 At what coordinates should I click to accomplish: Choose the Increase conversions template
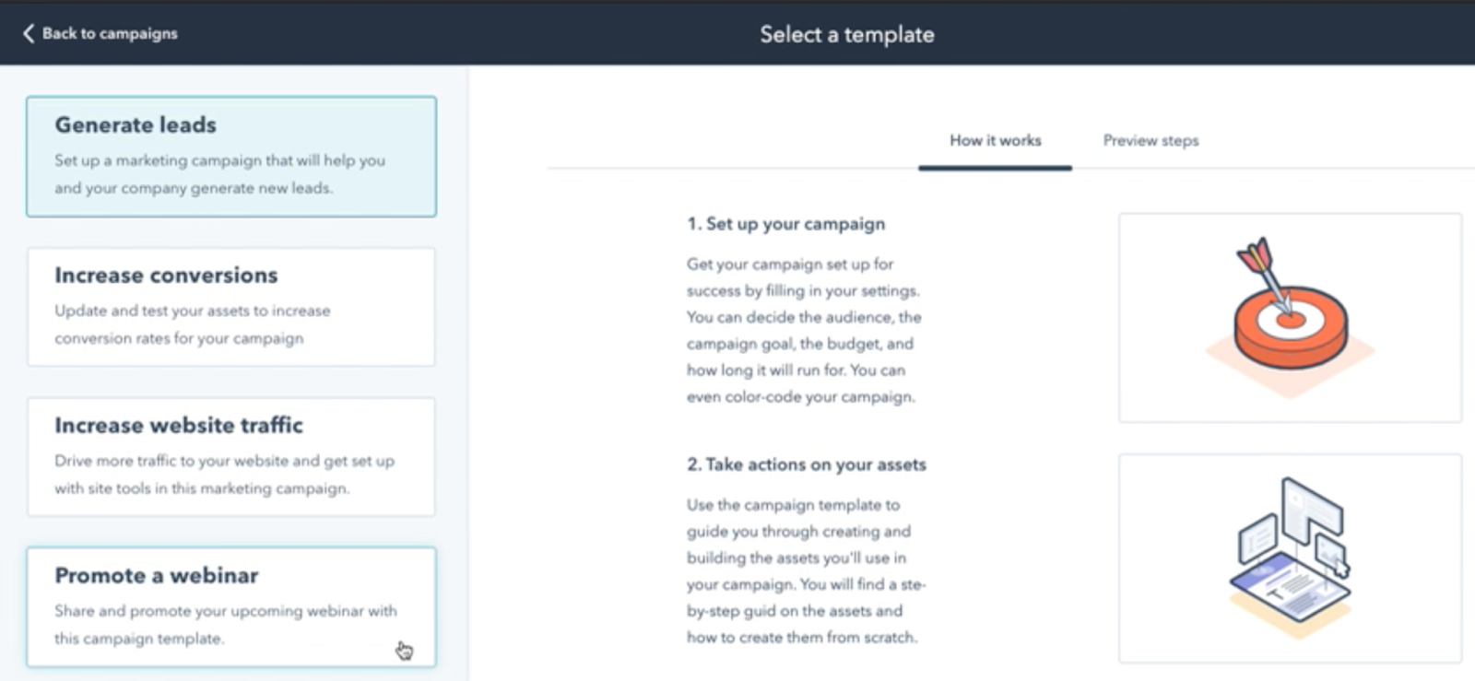point(231,307)
